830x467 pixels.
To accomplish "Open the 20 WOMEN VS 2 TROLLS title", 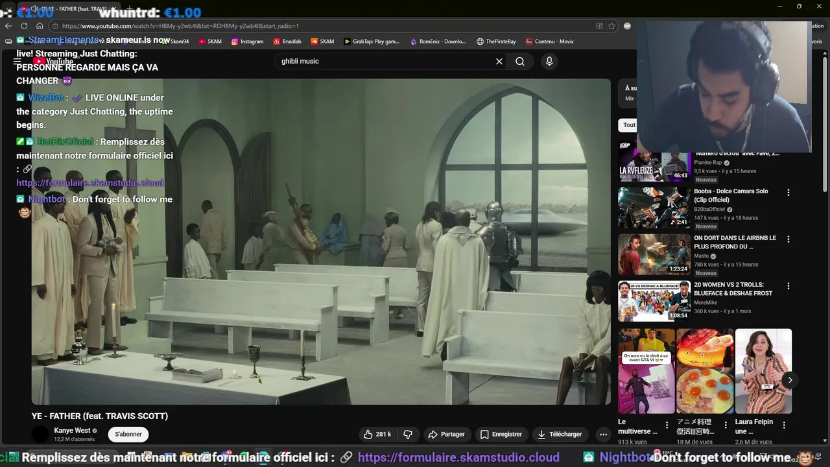I will [x=733, y=289].
